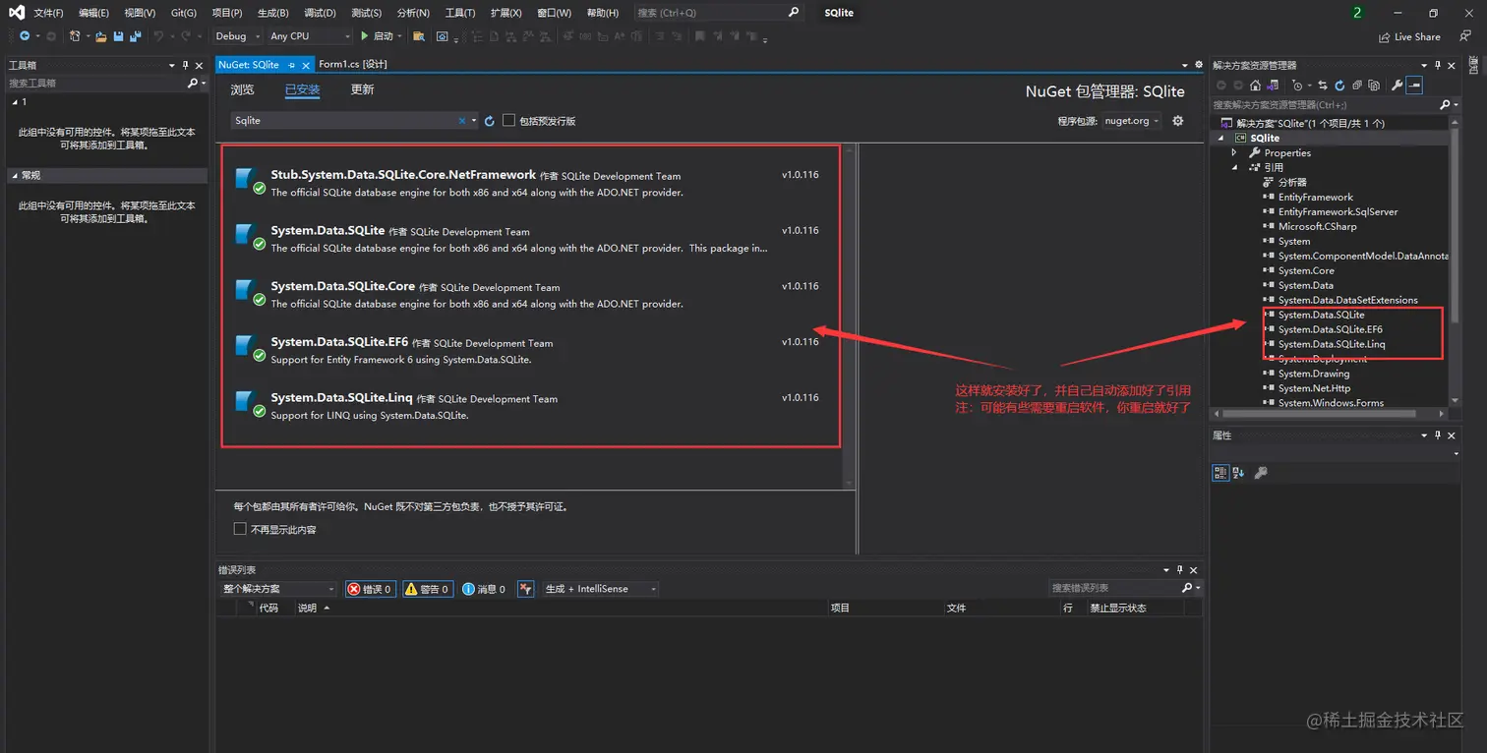Toggle the build-only error filter funnel icon
Viewport: 1487px width, 753px height.
(526, 589)
